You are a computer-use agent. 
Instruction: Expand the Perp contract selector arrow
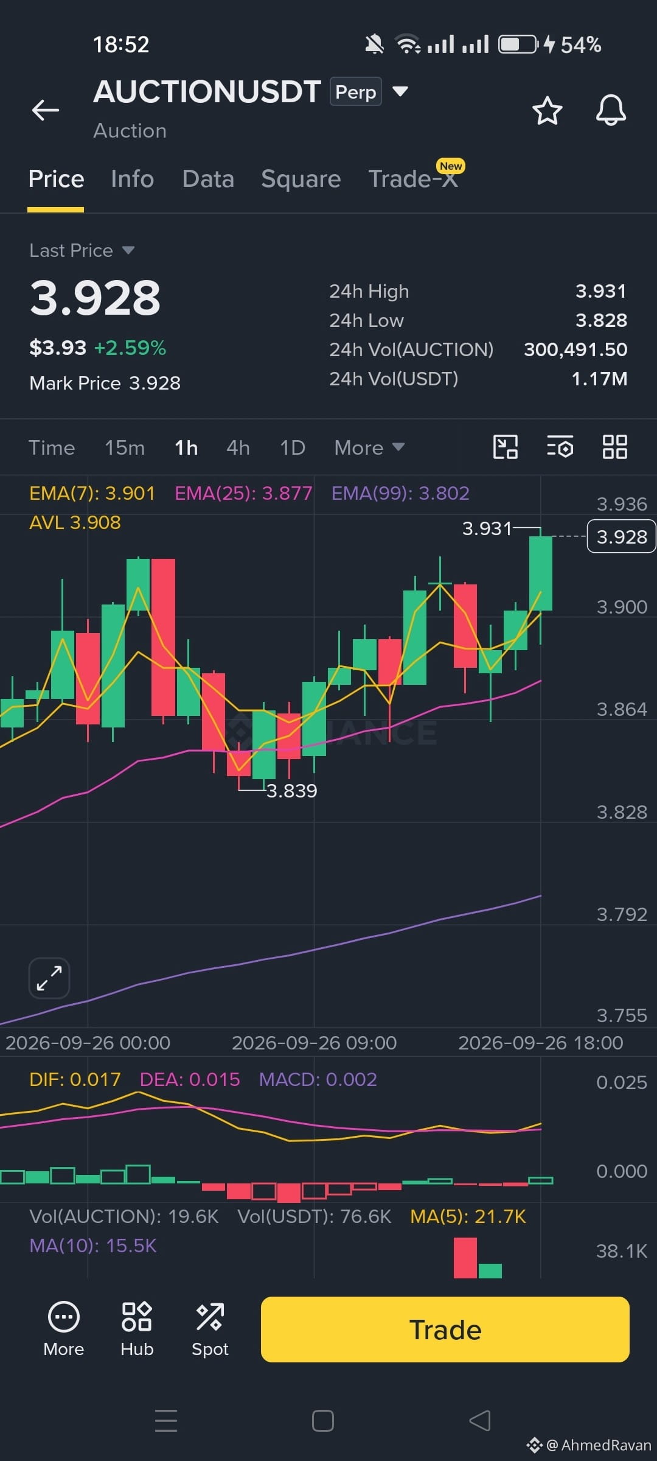(x=400, y=91)
